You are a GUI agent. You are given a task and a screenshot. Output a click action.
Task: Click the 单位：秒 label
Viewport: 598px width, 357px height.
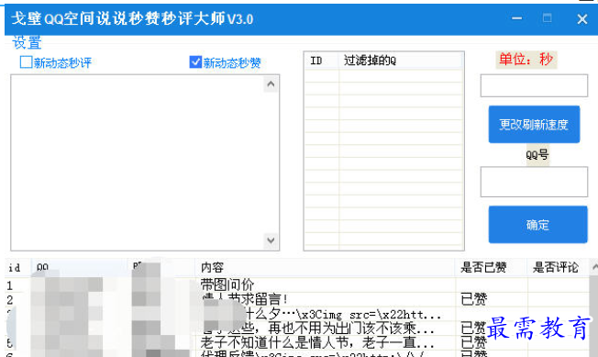[x=526, y=60]
